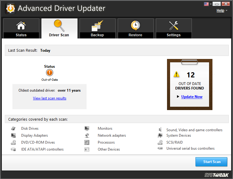The image size is (233, 179).
Task: Switch to the Status tab
Action: [x=21, y=28]
